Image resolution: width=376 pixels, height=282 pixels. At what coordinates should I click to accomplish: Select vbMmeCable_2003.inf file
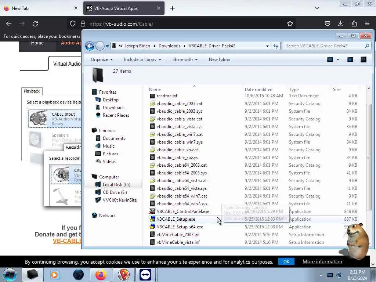(x=178, y=235)
